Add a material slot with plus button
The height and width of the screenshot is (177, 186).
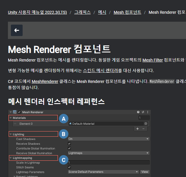138,129
